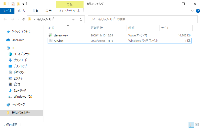Select the run.bat file

click(119, 41)
